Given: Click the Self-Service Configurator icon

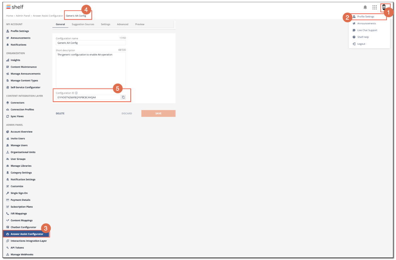Looking at the screenshot, I should (x=8, y=87).
